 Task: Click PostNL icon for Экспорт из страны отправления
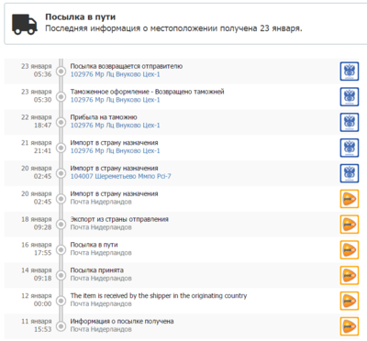pos(350,225)
